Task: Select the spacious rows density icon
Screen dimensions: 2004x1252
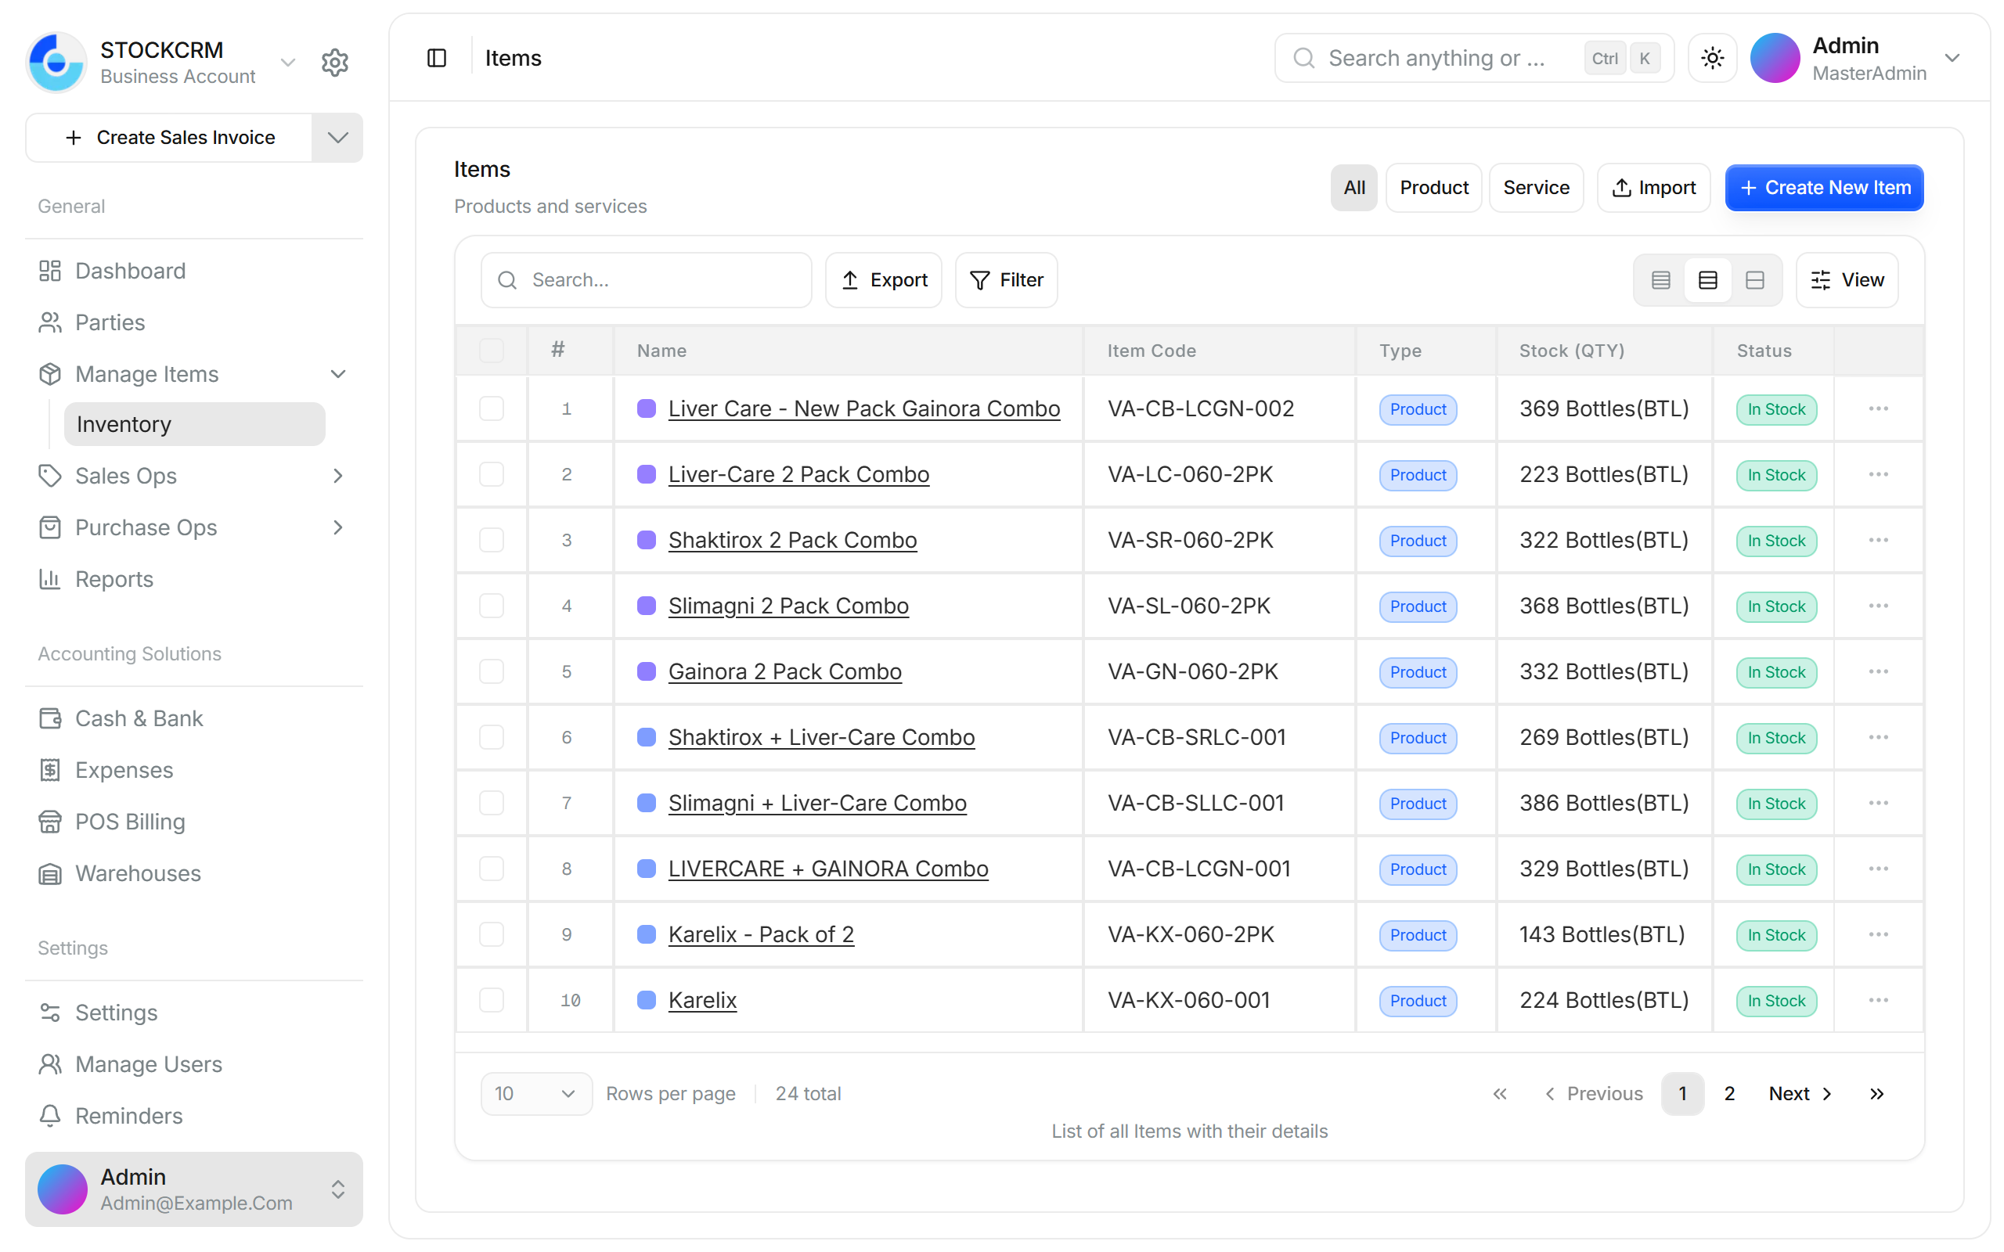Action: 1754,280
